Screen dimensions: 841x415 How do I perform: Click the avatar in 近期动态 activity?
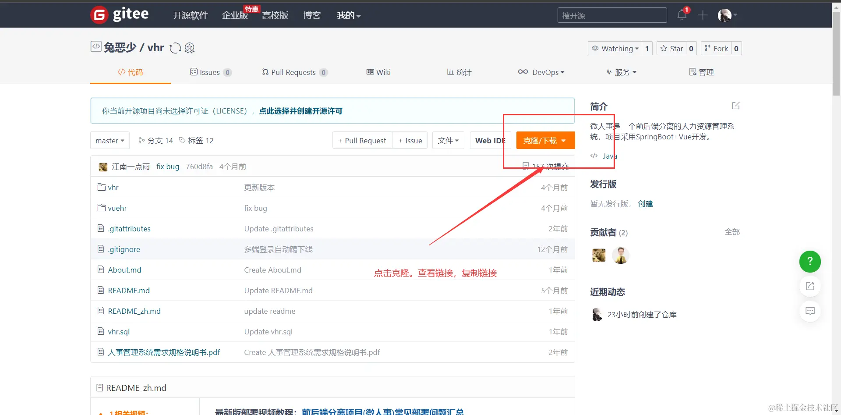(597, 315)
